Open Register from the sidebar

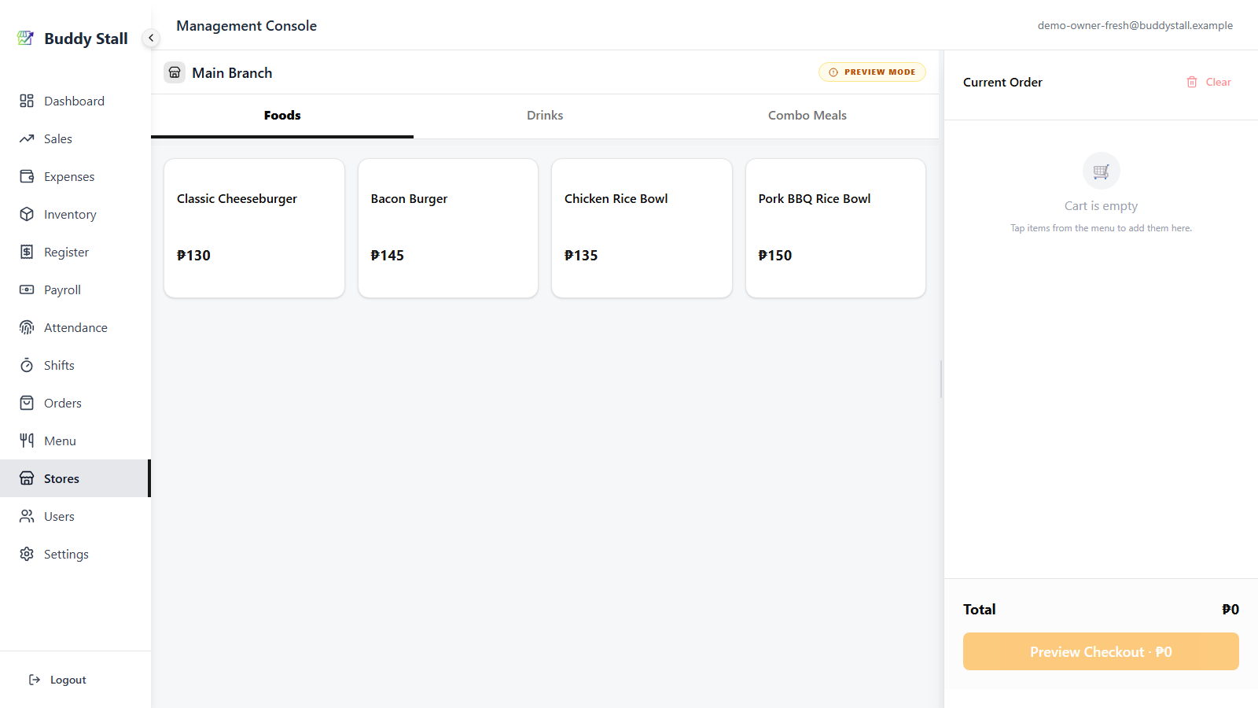click(74, 252)
